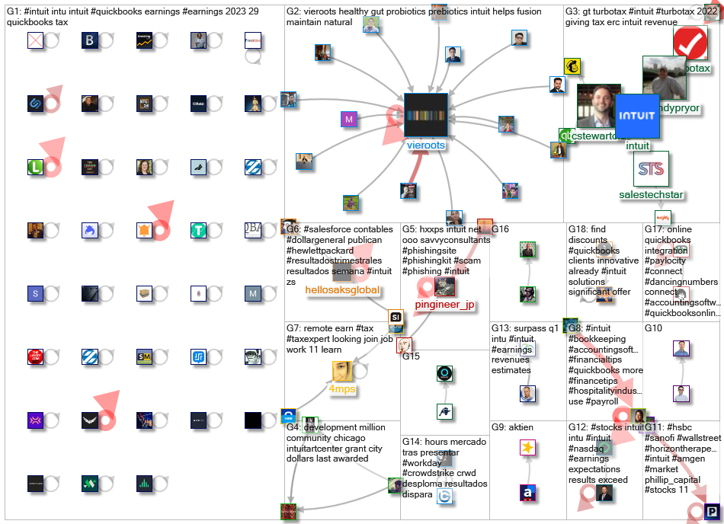
Task: Select the cat photo node for pingineer_jp
Action: (x=444, y=287)
